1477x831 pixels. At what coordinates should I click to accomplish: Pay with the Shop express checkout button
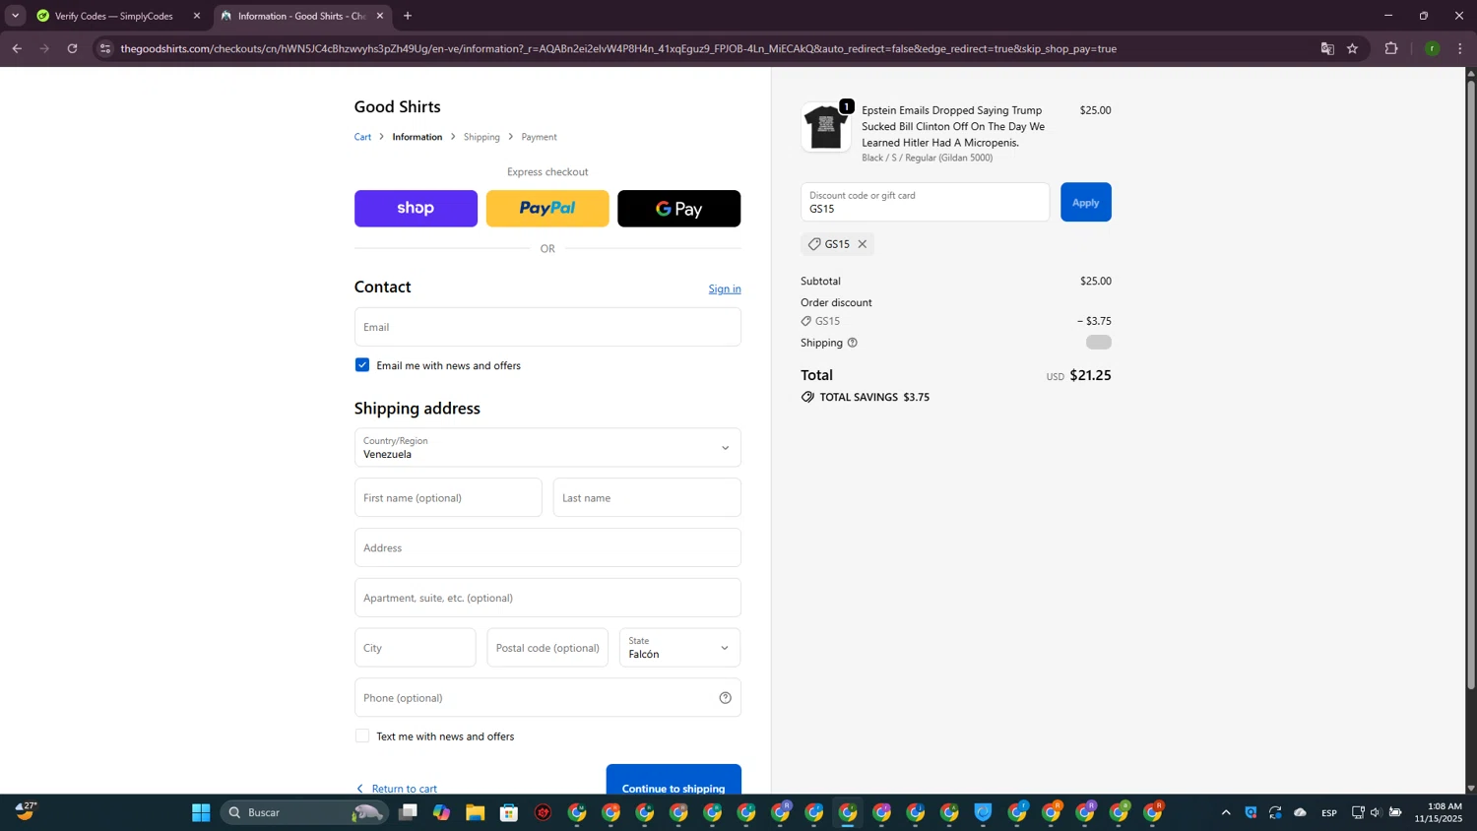[x=416, y=208]
